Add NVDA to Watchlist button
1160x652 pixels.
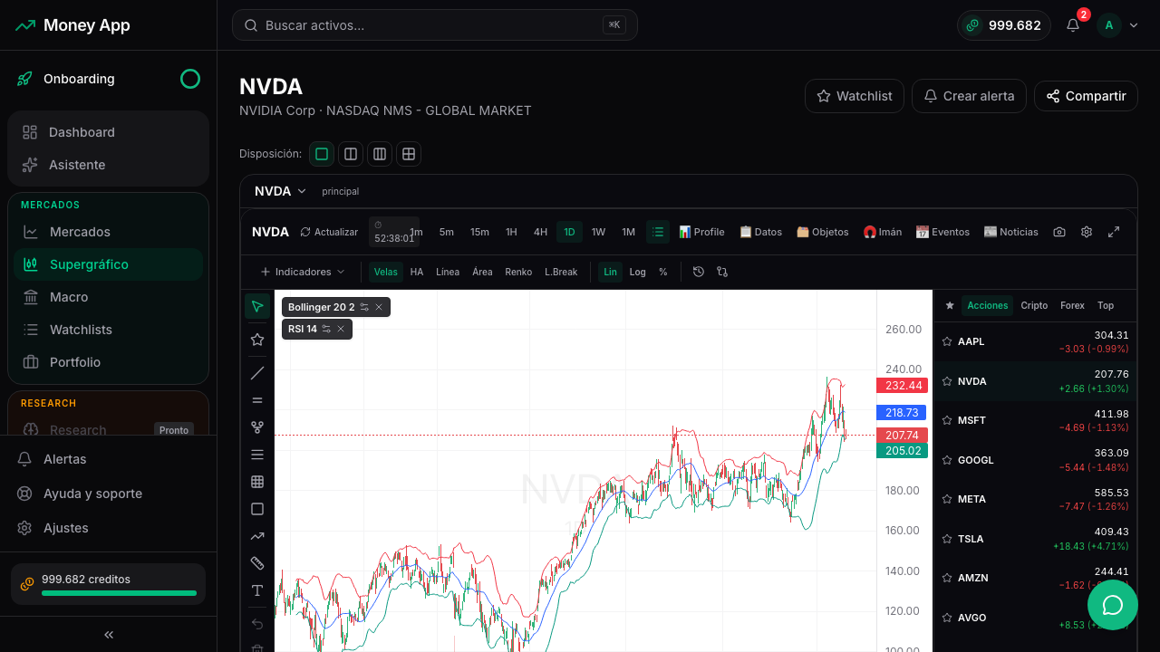855,96
